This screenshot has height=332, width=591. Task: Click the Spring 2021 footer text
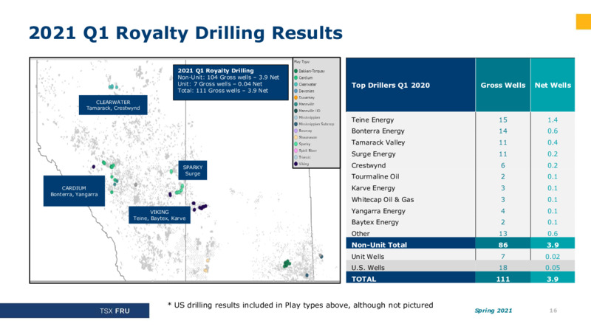coord(493,311)
